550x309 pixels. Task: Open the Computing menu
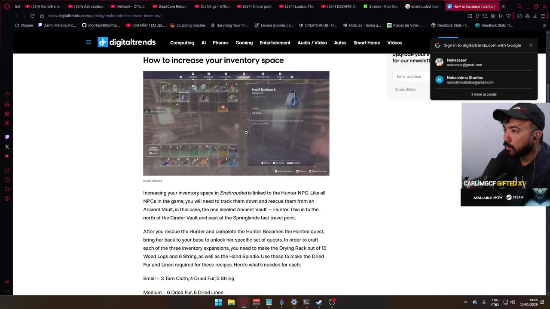182,42
